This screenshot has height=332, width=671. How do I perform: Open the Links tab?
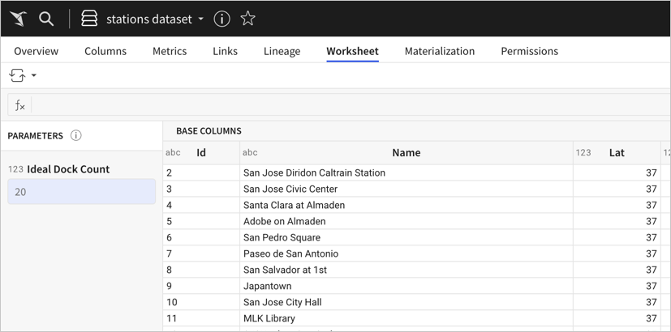pos(225,51)
